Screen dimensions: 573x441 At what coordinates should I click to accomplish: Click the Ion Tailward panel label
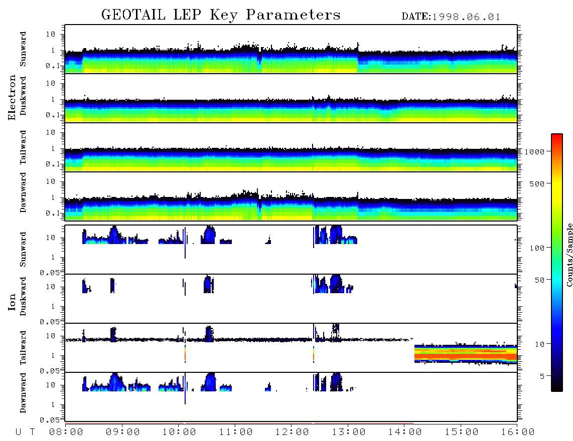(x=23, y=348)
